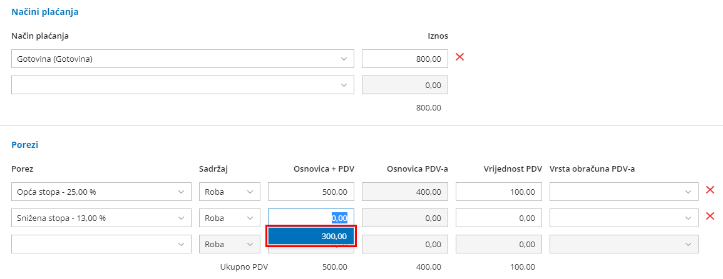Click the 800,00 payment amount field
Viewport: 723px width, 279px height.
point(404,59)
